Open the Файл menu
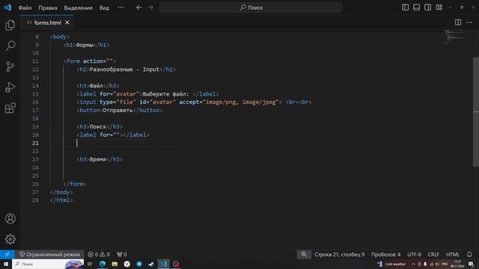This screenshot has width=479, height=269. 25,7
